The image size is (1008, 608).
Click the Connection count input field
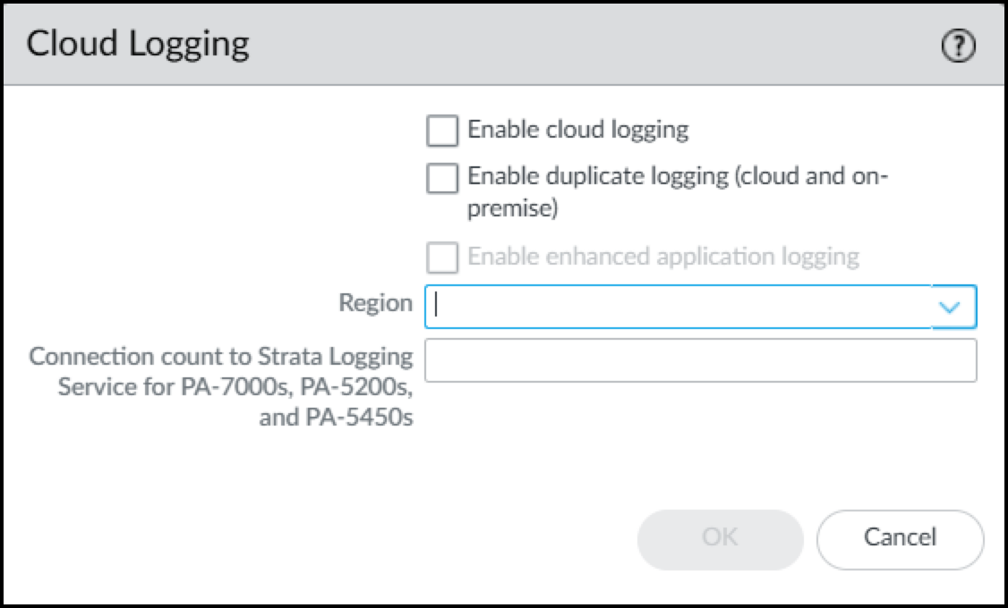[700, 360]
